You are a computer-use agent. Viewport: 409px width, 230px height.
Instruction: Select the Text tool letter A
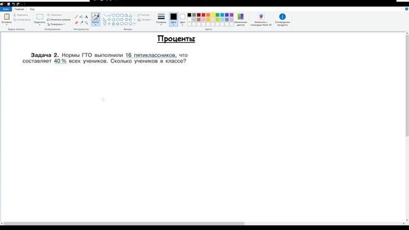pos(86,17)
